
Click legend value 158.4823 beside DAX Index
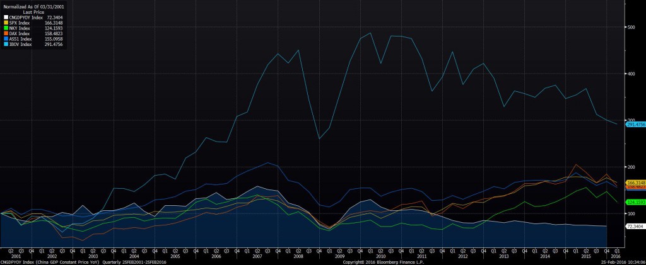coord(52,33)
